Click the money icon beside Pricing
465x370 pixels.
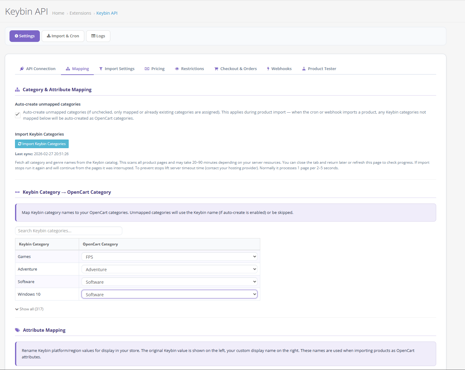coord(147,69)
